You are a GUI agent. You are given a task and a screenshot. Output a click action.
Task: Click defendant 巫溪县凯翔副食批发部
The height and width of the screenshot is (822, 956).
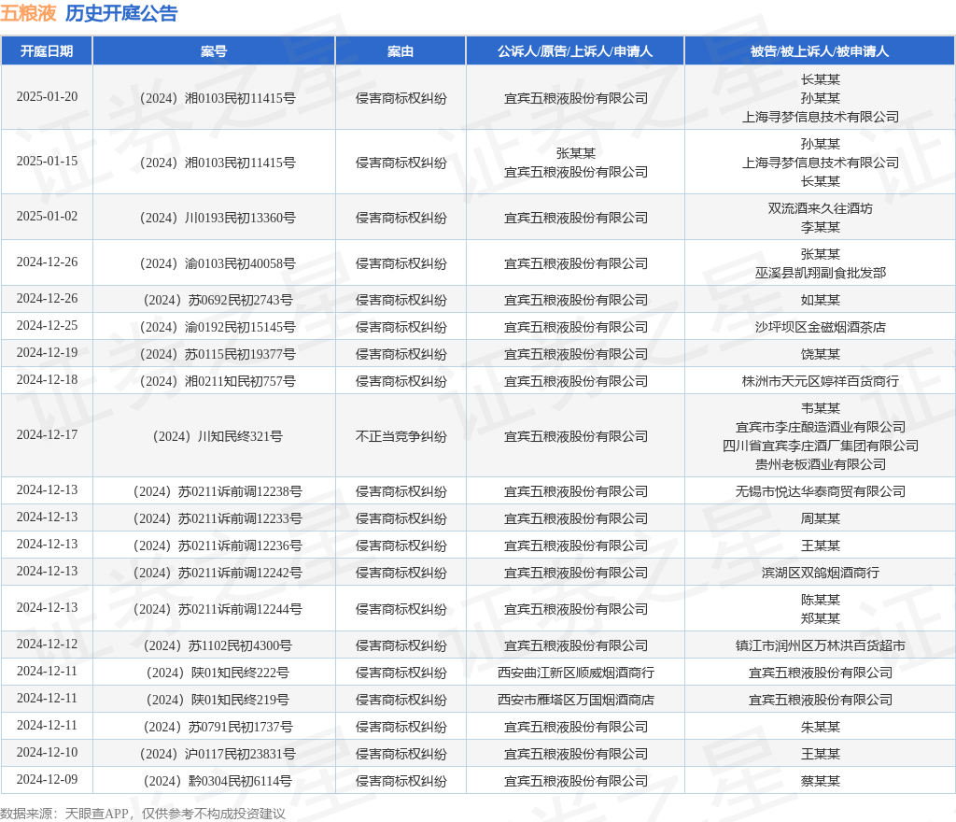pos(820,273)
